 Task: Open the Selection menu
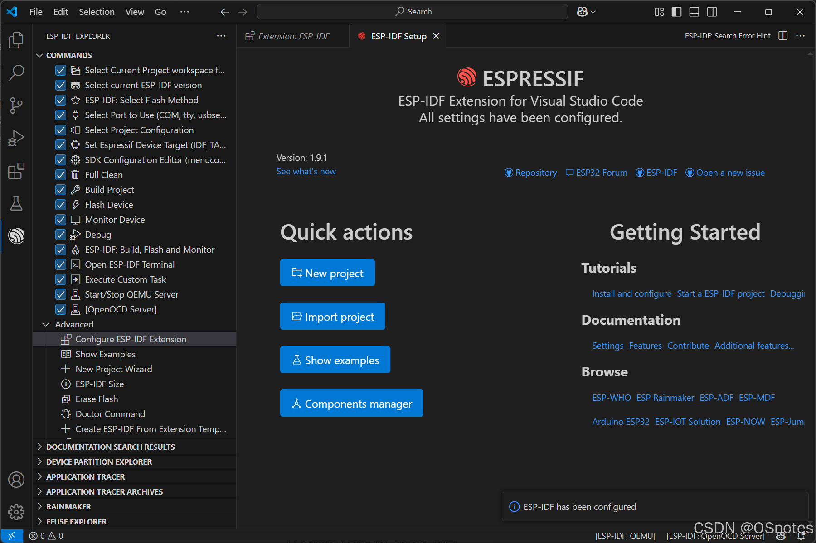[97, 12]
